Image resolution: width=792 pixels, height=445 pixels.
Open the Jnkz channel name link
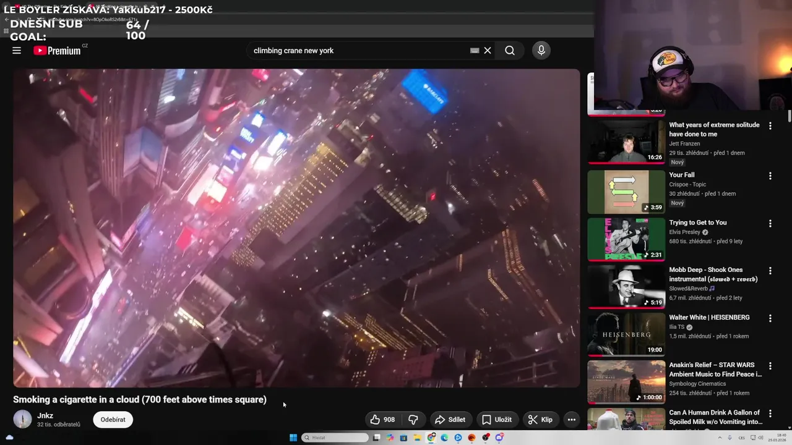[x=45, y=415]
